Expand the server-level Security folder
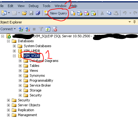This screenshot has width=138, height=122. pos(8,100)
